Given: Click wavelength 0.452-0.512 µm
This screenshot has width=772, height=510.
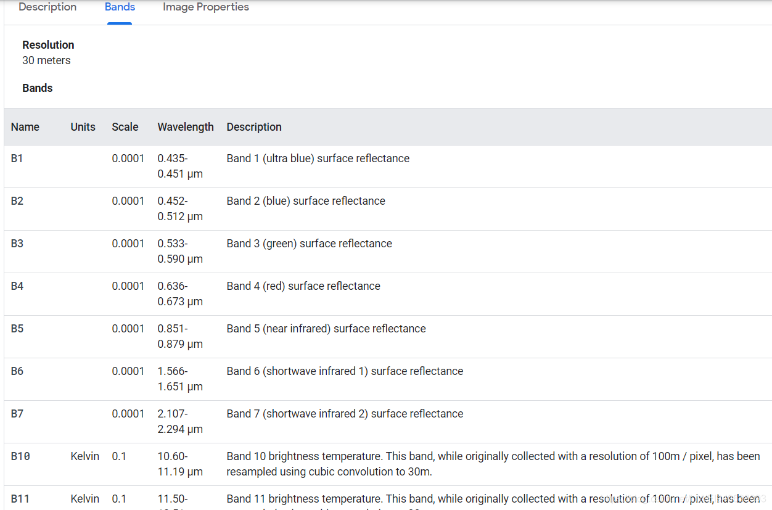Looking at the screenshot, I should (x=180, y=209).
